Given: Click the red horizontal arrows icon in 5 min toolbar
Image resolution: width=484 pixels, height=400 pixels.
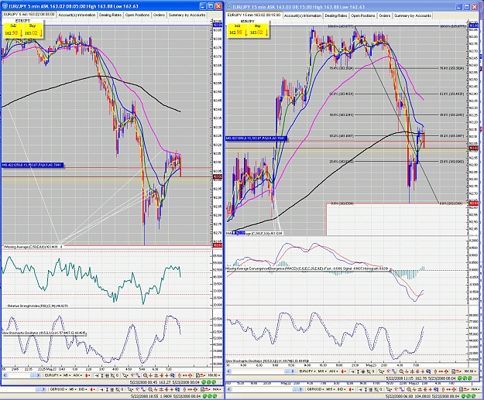Looking at the screenshot, I should coord(184,375).
